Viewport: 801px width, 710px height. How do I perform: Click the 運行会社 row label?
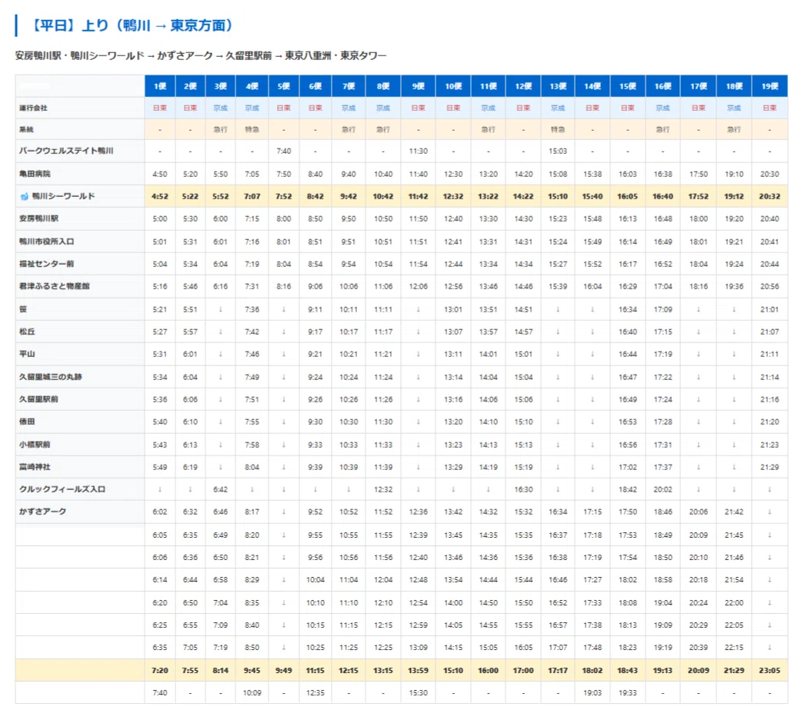[x=33, y=108]
